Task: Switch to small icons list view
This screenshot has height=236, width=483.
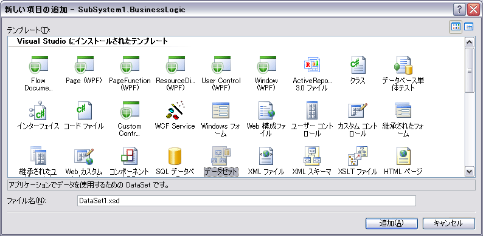Action: (x=469, y=27)
